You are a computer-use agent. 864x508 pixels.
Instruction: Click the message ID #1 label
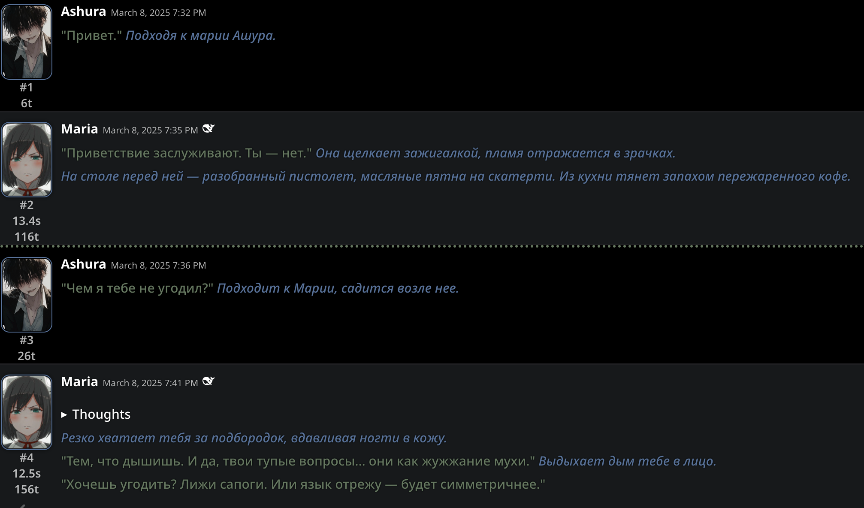[x=27, y=88]
